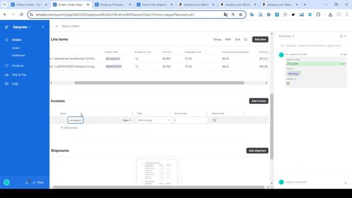
Task: Switch to first Amazon.com browser tab
Action: click(196, 4)
